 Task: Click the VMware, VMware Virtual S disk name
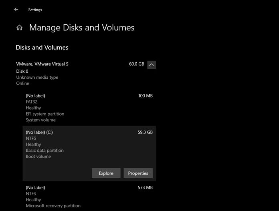coord(42,64)
